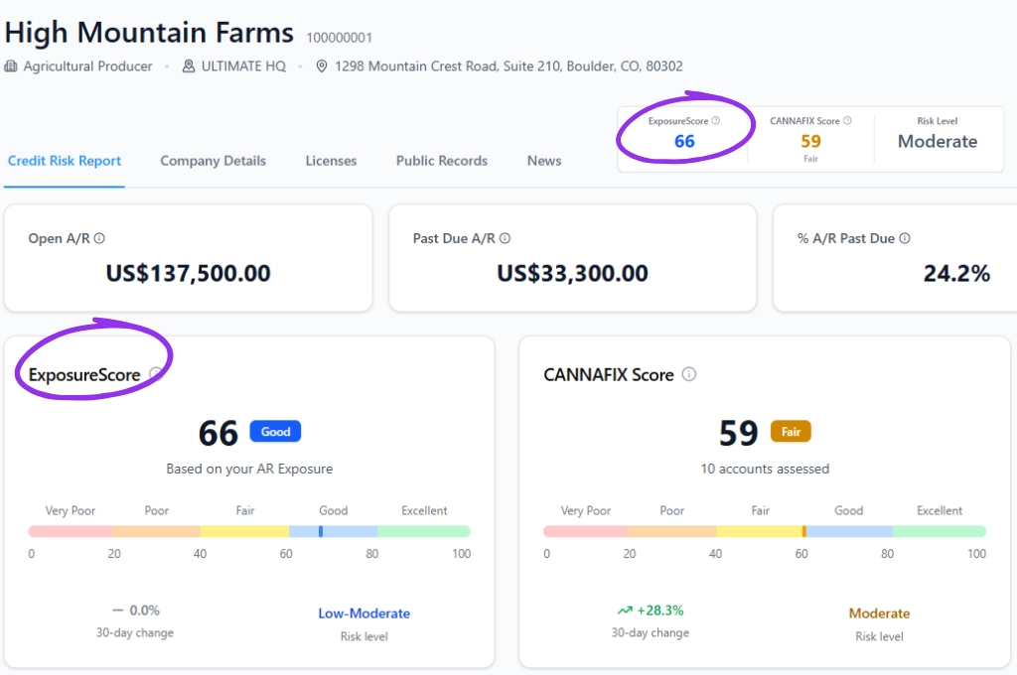Switch to the Company Details tab
The width and height of the screenshot is (1017, 675).
pos(213,161)
